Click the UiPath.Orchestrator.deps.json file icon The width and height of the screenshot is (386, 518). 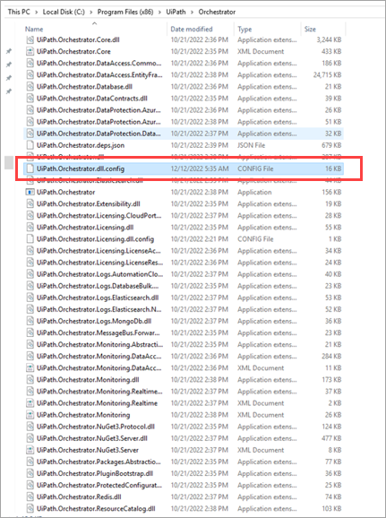tap(30, 145)
